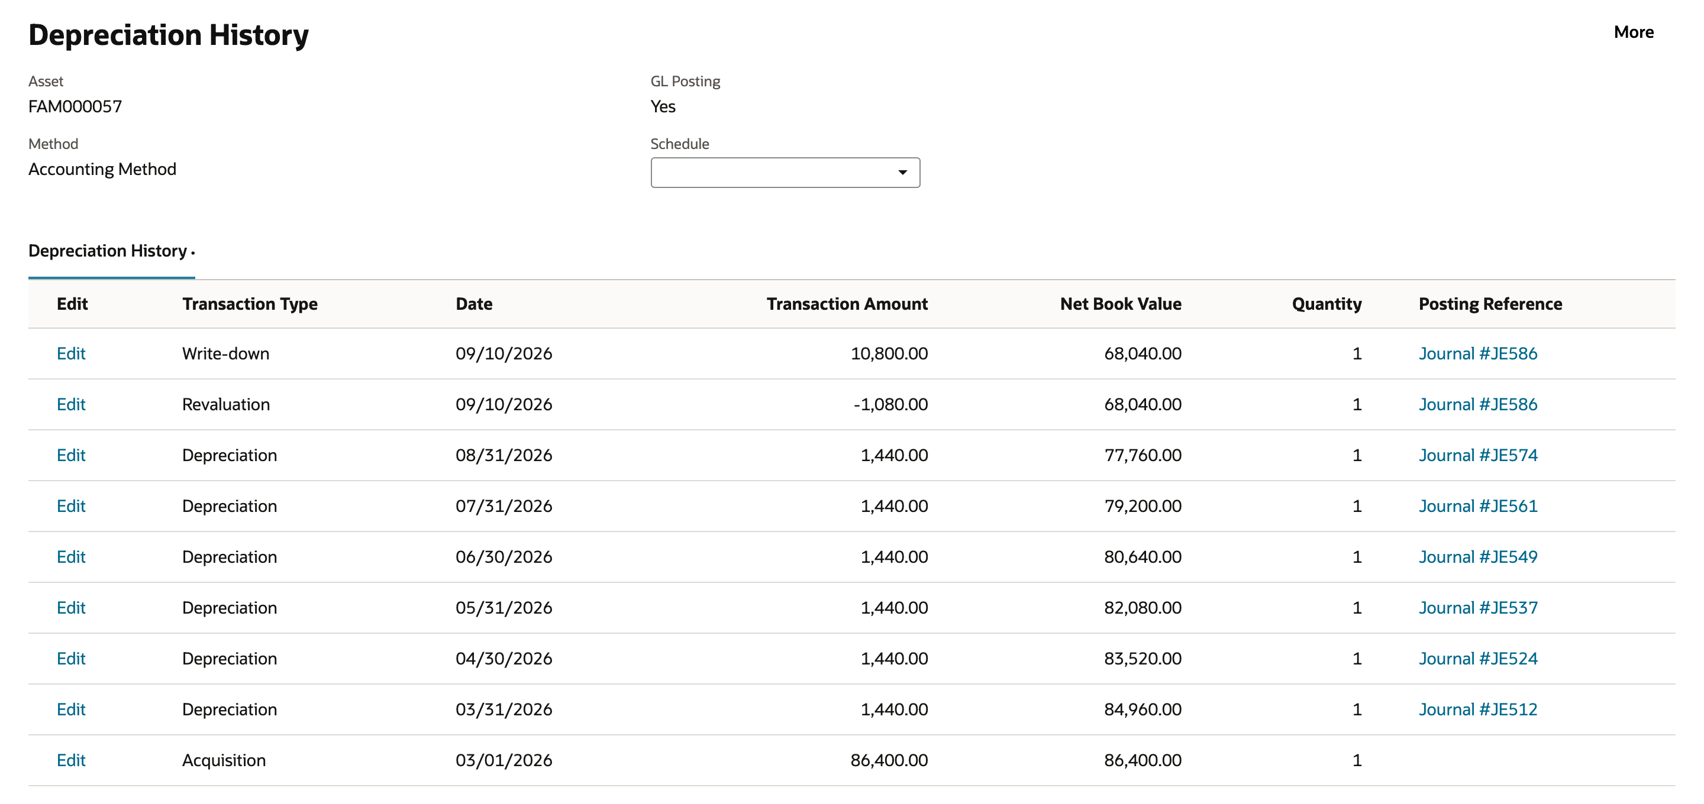
Task: Click the Transaction Type column header
Action: [250, 304]
